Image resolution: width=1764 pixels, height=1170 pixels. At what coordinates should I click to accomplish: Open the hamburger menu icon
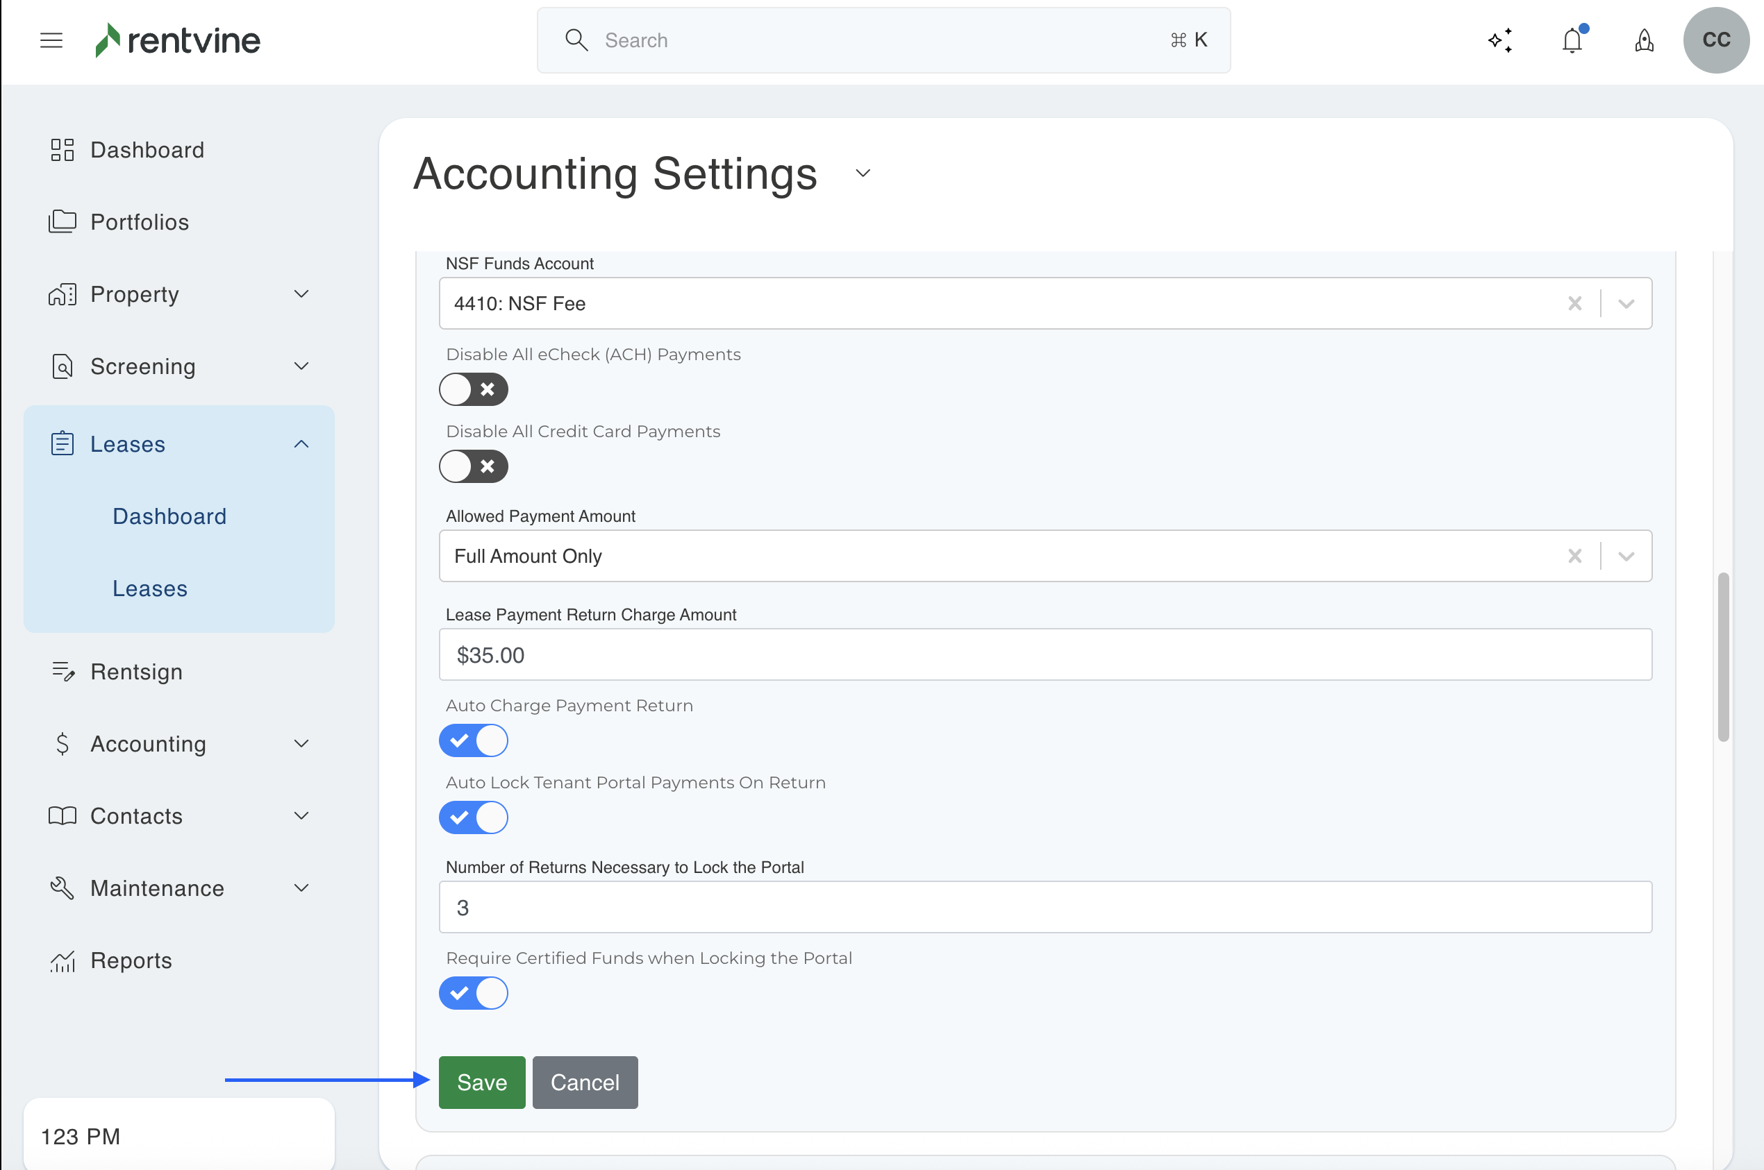[x=51, y=40]
